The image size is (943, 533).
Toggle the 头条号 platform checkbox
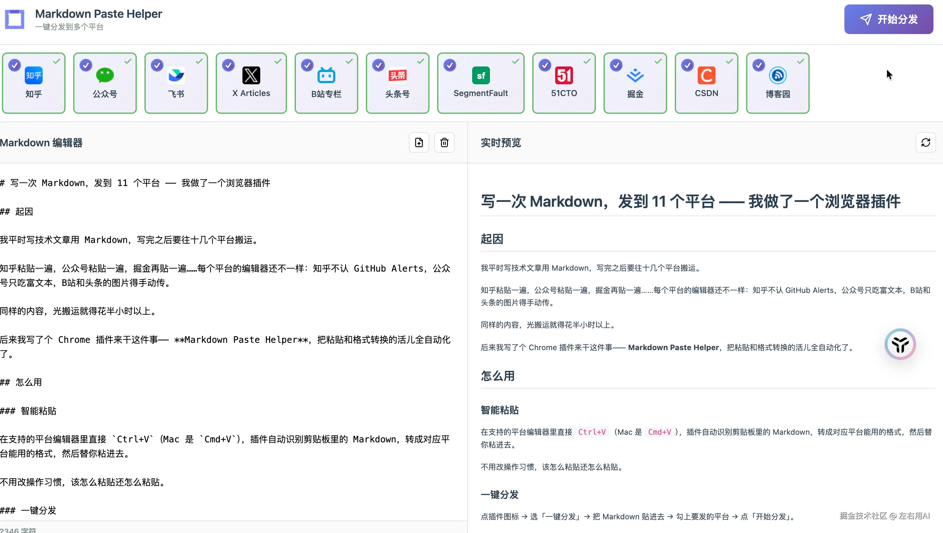(x=378, y=65)
